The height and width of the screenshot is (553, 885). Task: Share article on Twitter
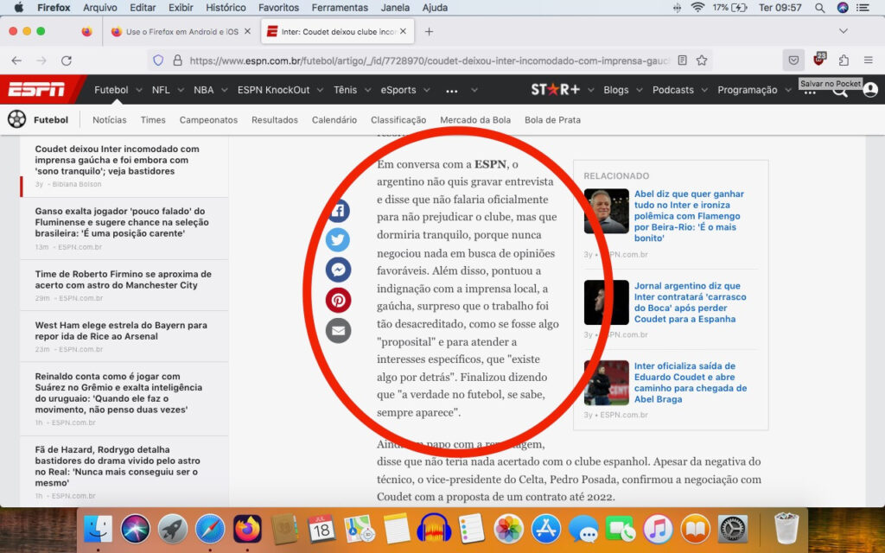(x=338, y=240)
